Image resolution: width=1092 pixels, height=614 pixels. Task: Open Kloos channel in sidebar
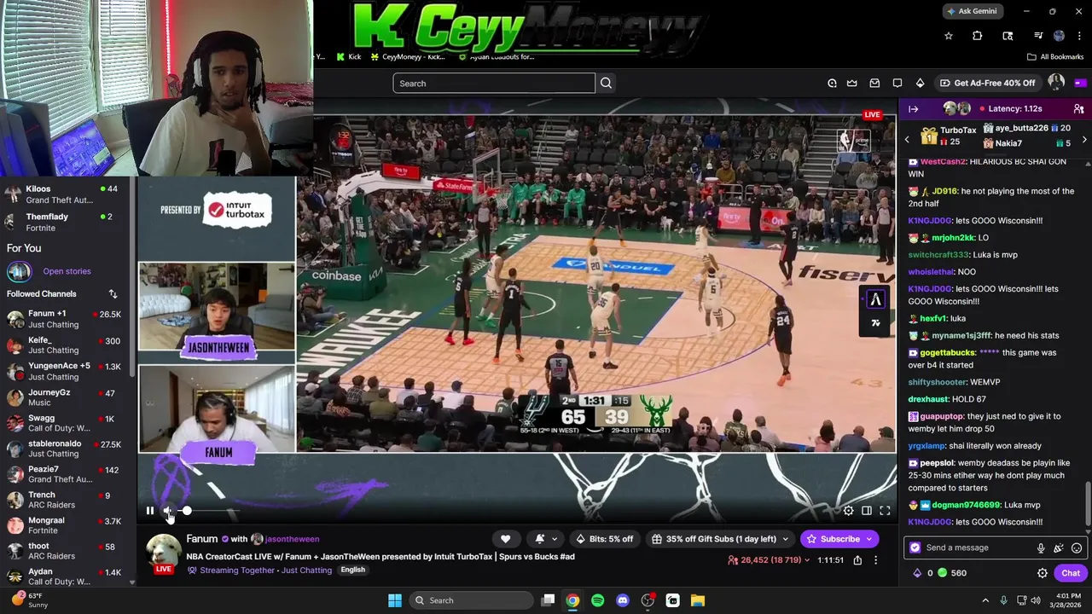65,194
